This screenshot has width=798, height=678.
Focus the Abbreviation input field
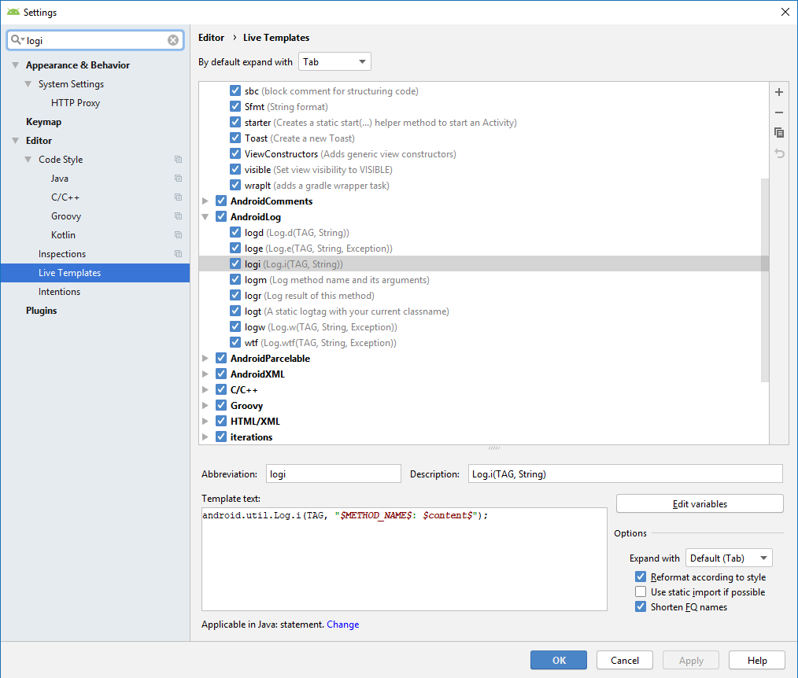point(334,473)
